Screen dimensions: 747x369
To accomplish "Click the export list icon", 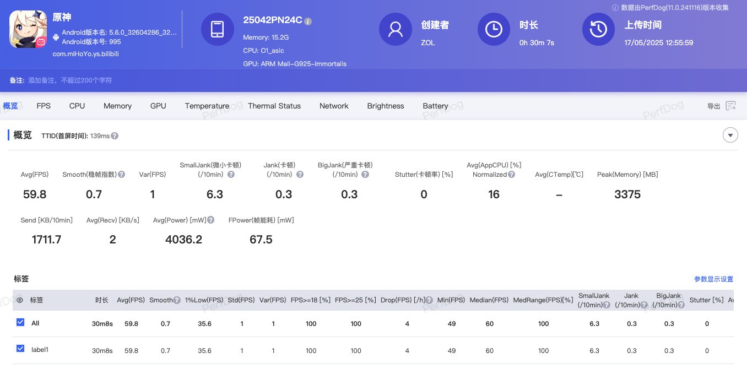I will pyautogui.click(x=731, y=106).
